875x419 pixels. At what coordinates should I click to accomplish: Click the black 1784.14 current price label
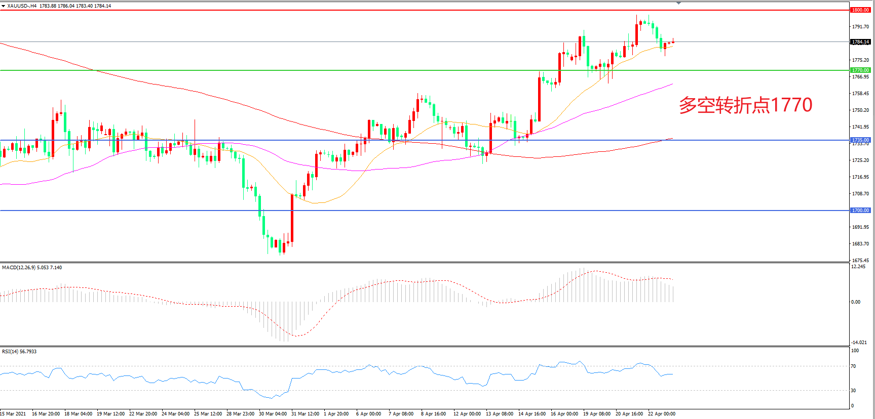coord(860,42)
